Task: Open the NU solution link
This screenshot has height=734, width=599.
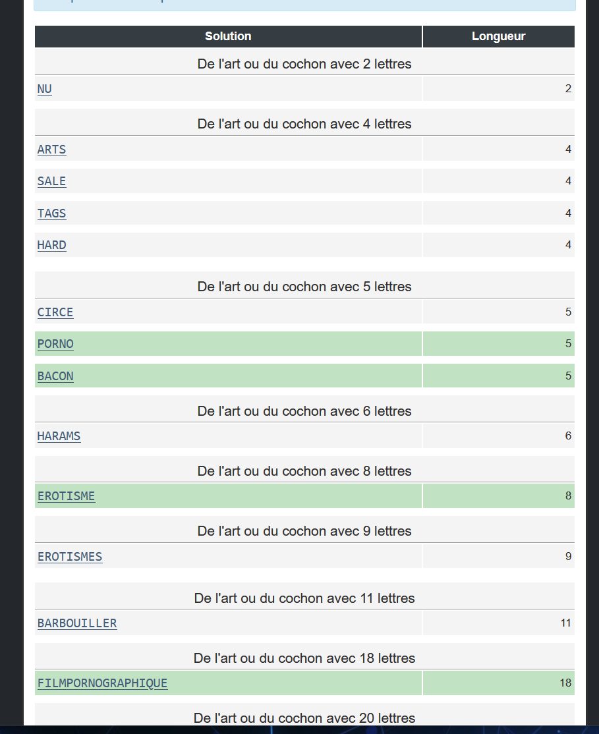Action: [x=44, y=89]
